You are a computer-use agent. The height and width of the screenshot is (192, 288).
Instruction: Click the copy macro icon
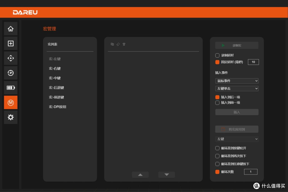112,44
